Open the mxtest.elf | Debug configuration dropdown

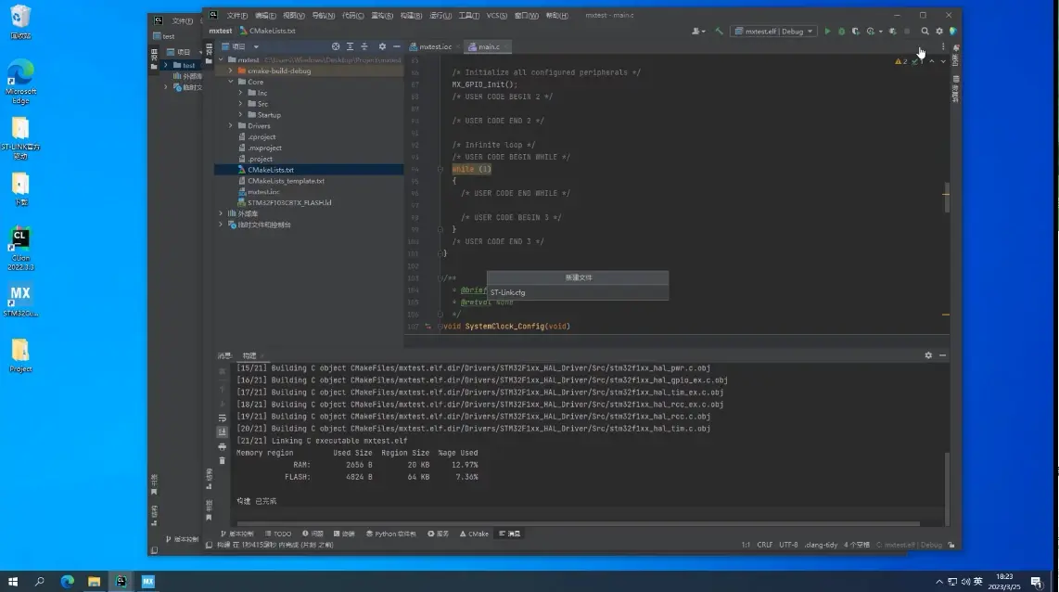pos(774,32)
